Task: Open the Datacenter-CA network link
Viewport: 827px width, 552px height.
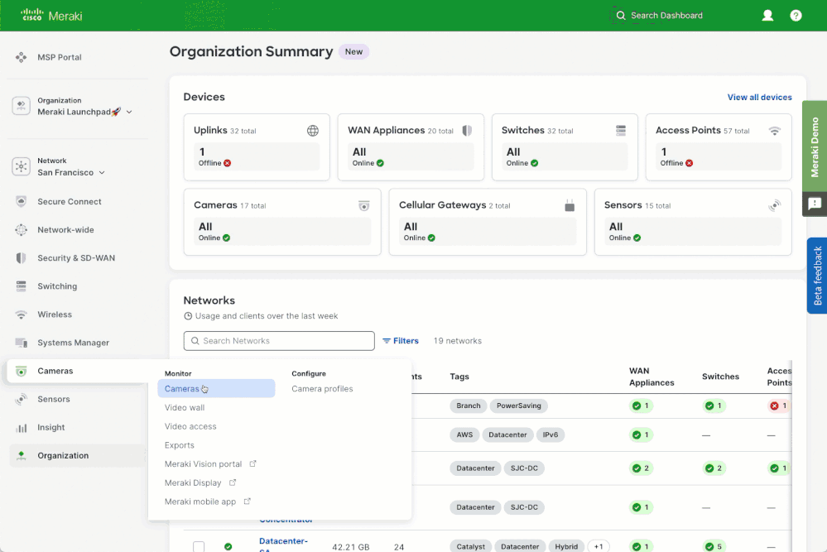Action: tap(283, 545)
